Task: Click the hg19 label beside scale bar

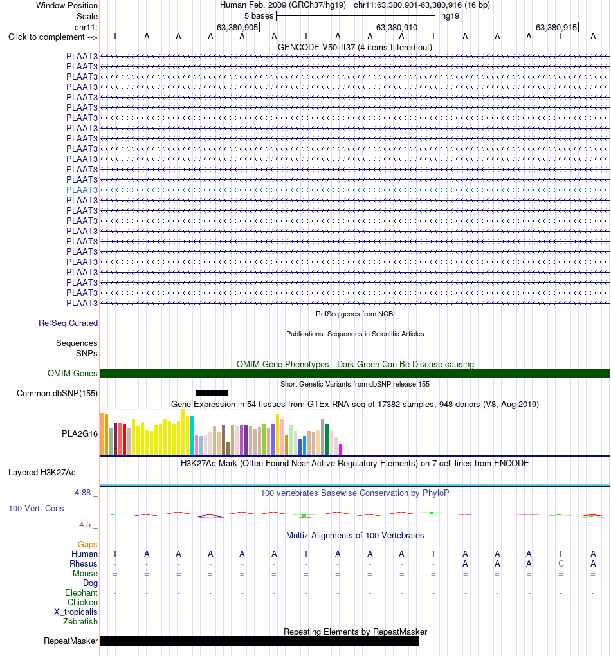Action: tap(450, 16)
